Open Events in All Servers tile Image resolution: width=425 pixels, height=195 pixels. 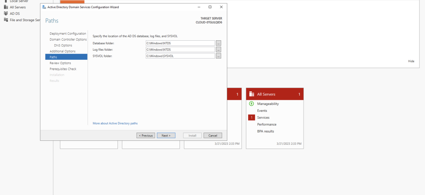[262, 111]
